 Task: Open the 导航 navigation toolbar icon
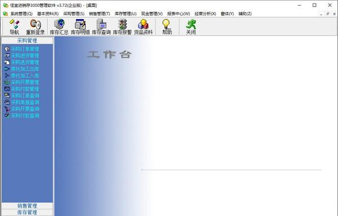click(x=14, y=27)
